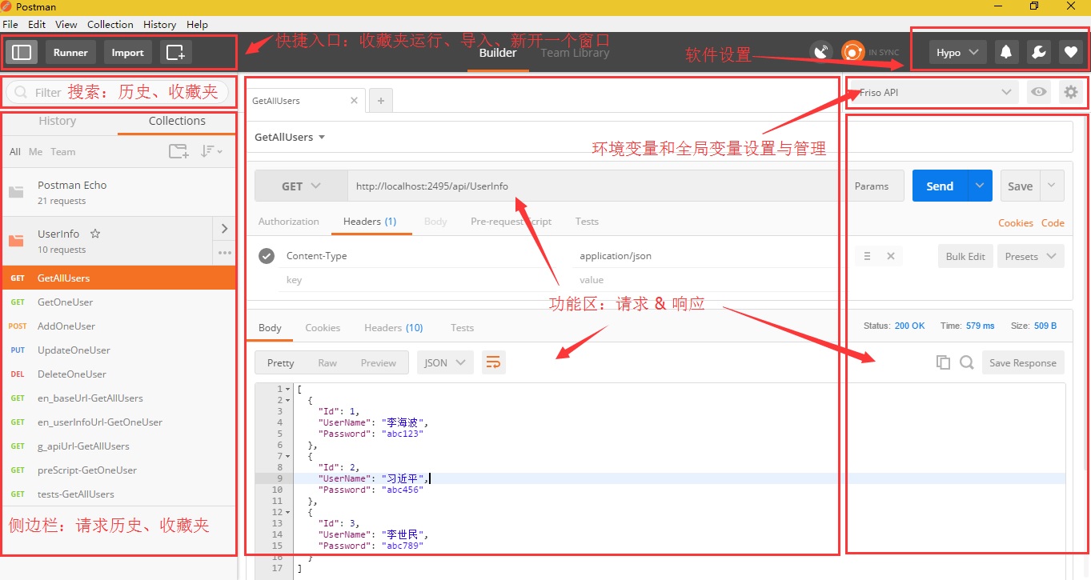
Task: Open settings wrench icon
Action: (x=1038, y=53)
